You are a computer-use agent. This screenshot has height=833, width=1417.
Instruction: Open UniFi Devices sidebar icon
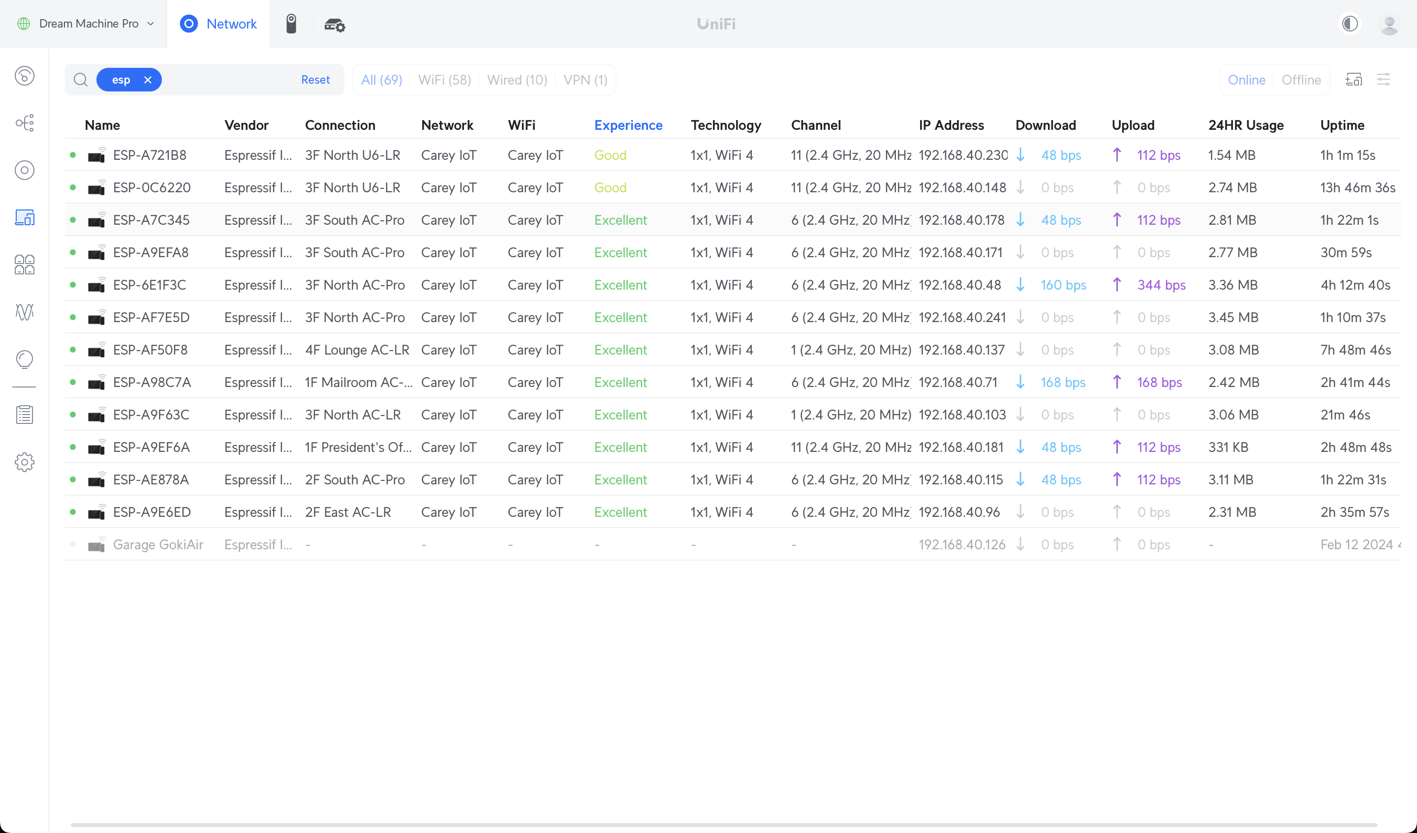[24, 170]
